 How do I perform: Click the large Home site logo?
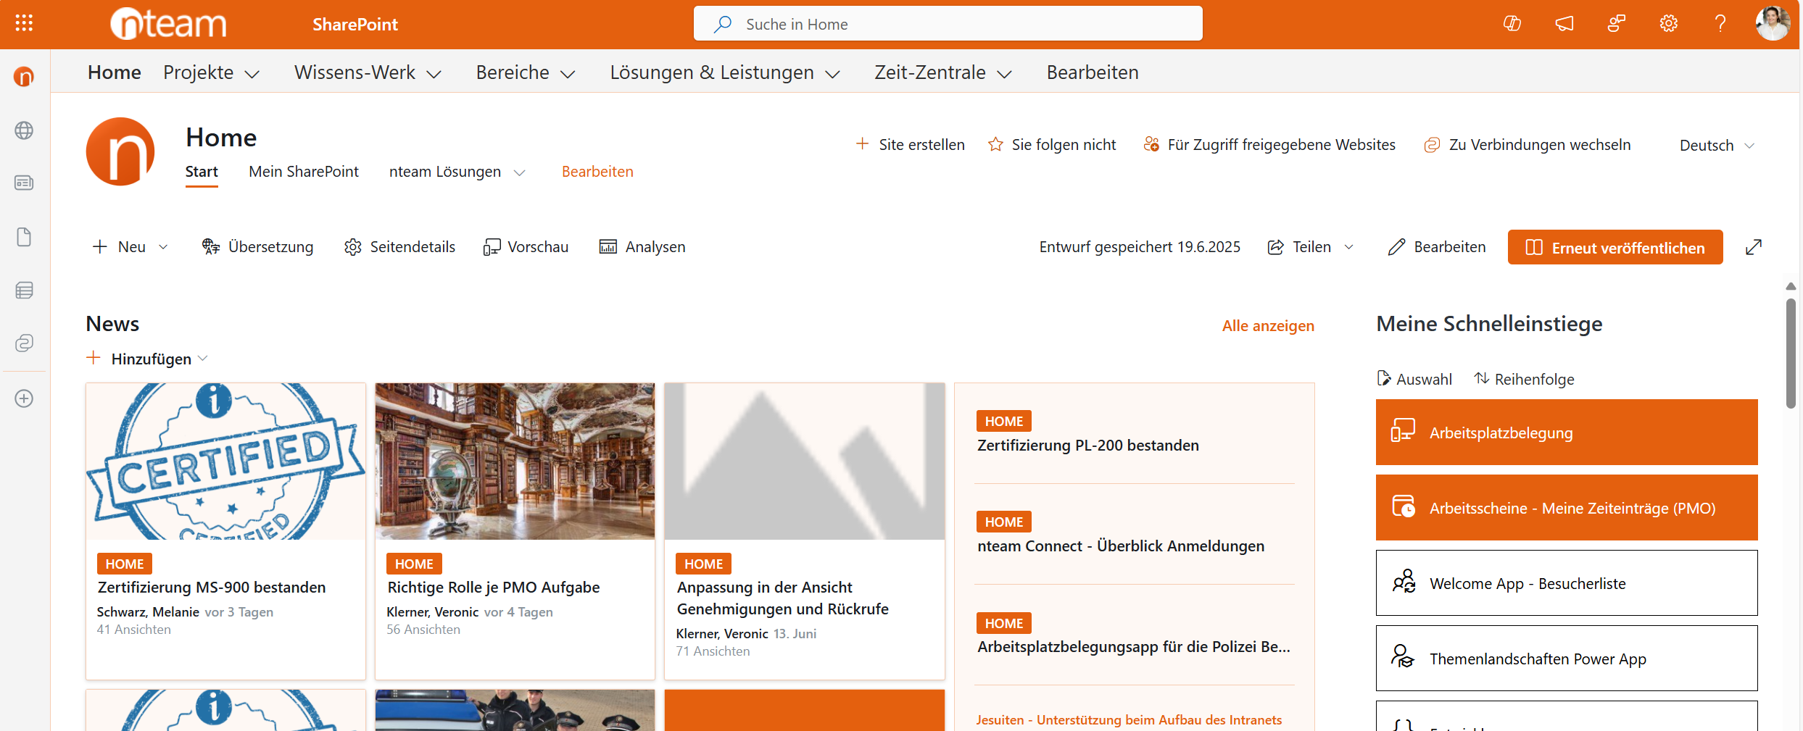(x=120, y=151)
